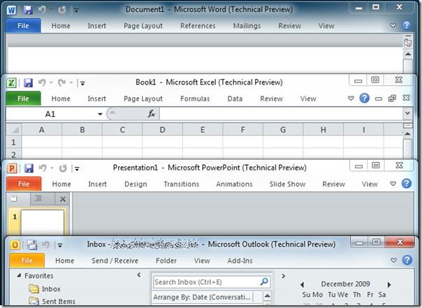Advance the Outlook calendar to next month
Image resolution: width=422 pixels, height=308 pixels.
[x=411, y=284]
